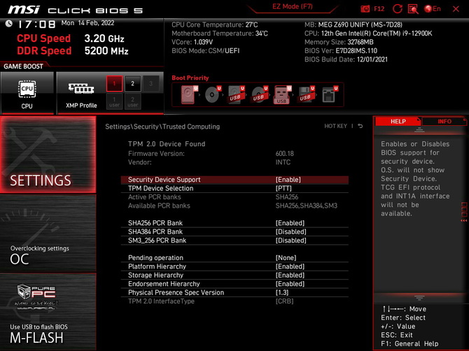Switch to EZ Mode (F7)
The height and width of the screenshot is (351, 469).
(x=293, y=6)
